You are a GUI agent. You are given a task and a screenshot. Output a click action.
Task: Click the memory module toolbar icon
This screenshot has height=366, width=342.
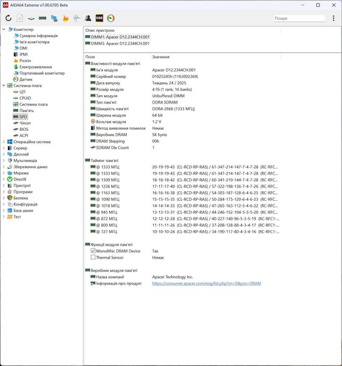42,18
